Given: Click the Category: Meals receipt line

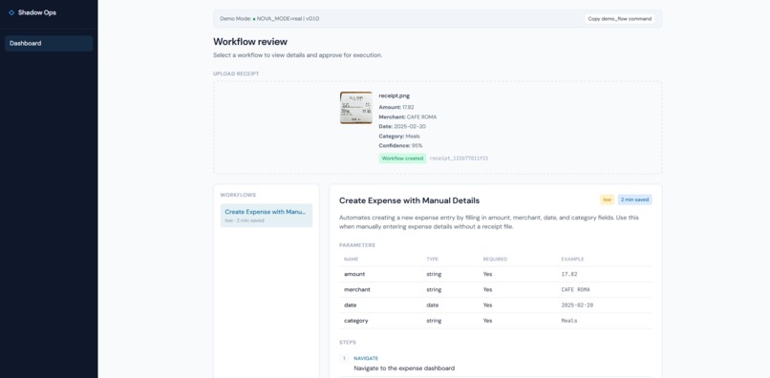Looking at the screenshot, I should pos(399,136).
